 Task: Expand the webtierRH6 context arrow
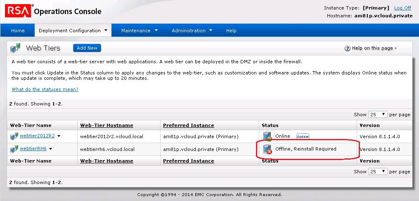point(50,149)
